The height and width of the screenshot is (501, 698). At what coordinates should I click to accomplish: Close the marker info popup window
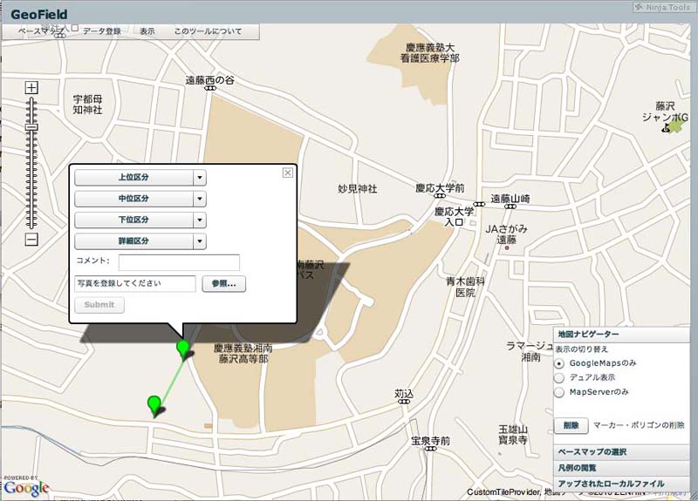pos(287,173)
